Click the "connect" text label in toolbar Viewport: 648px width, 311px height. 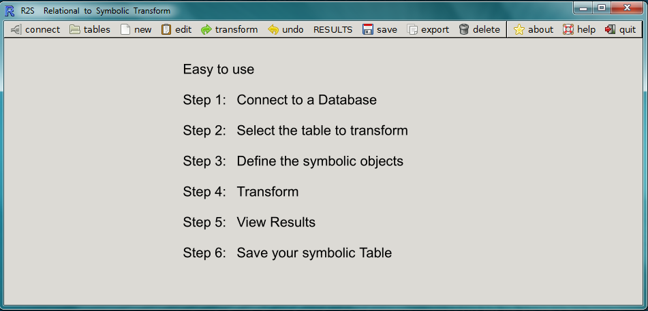point(43,29)
